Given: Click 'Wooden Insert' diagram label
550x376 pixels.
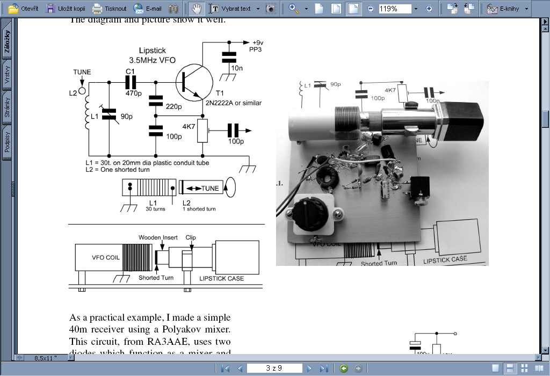Looking at the screenshot, I should point(158,237).
